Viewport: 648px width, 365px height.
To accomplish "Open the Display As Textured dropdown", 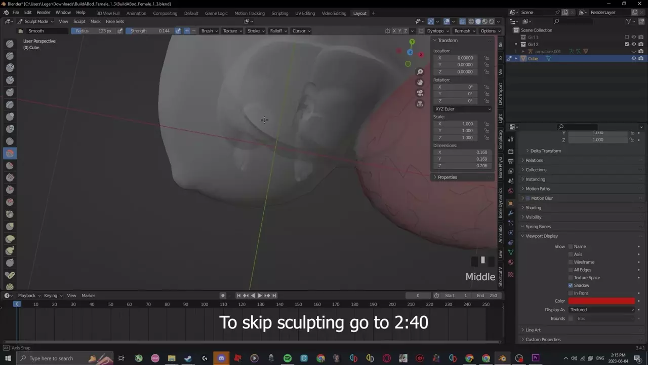I will point(601,310).
